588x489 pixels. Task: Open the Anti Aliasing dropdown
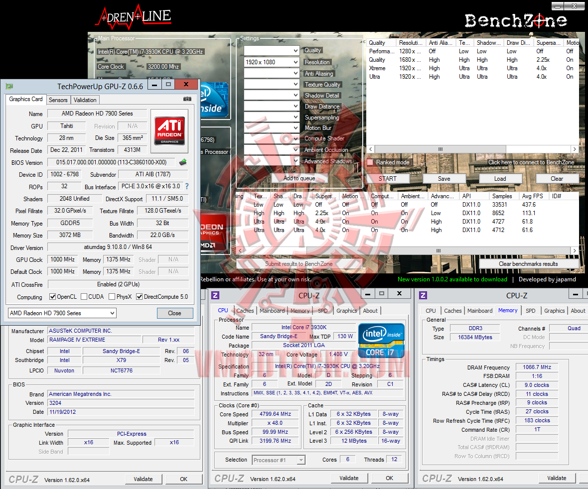coord(272,73)
